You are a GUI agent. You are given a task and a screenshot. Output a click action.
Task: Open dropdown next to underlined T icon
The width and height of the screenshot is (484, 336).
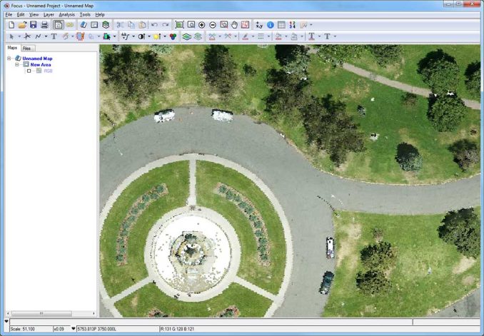coord(319,36)
